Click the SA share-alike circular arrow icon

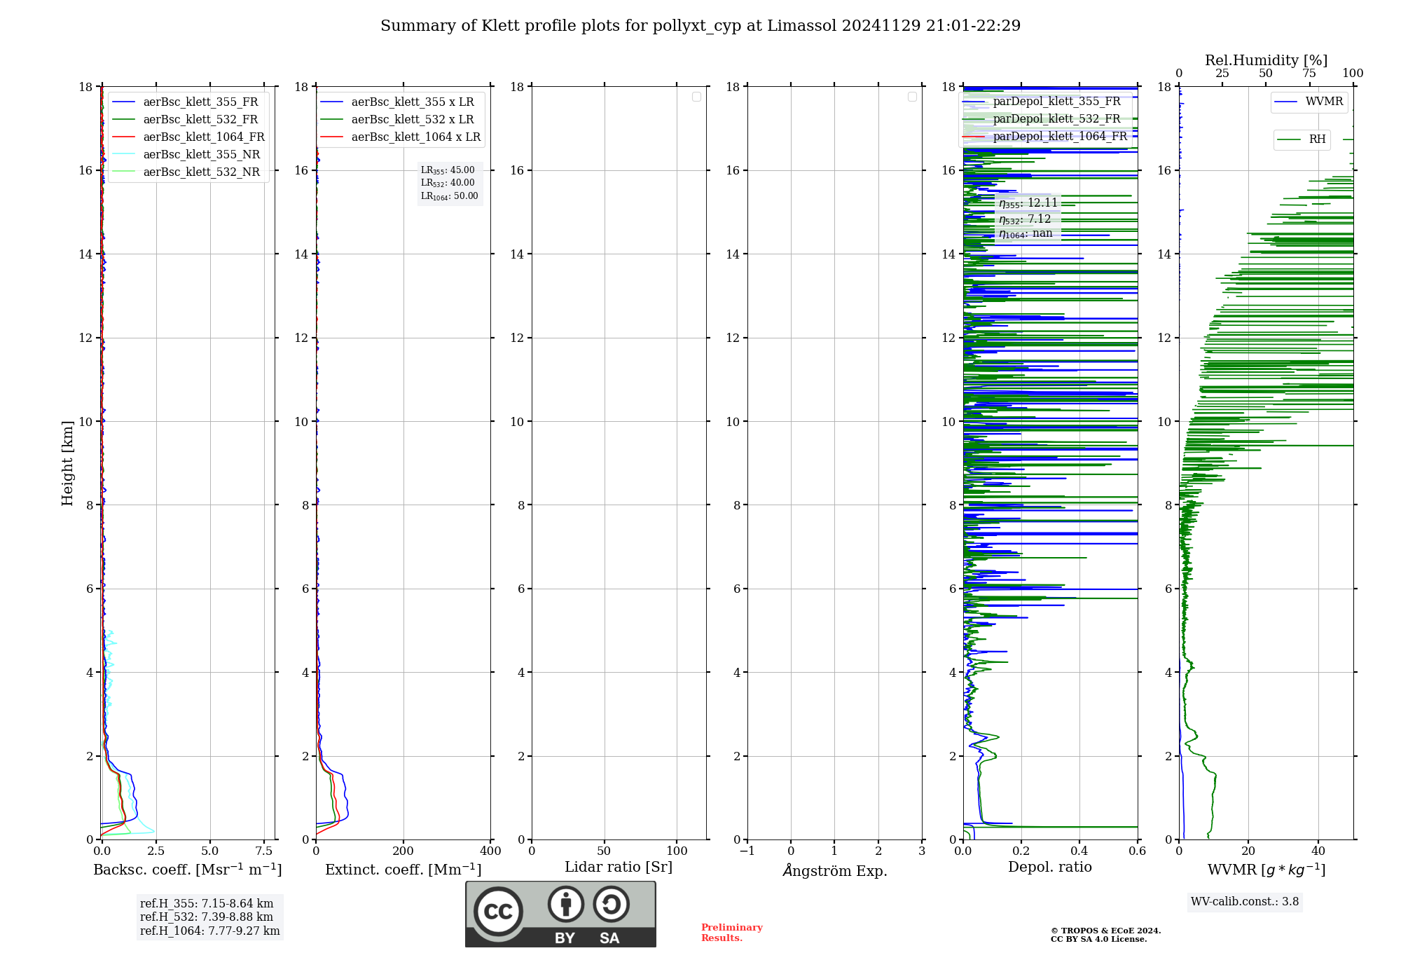[612, 904]
